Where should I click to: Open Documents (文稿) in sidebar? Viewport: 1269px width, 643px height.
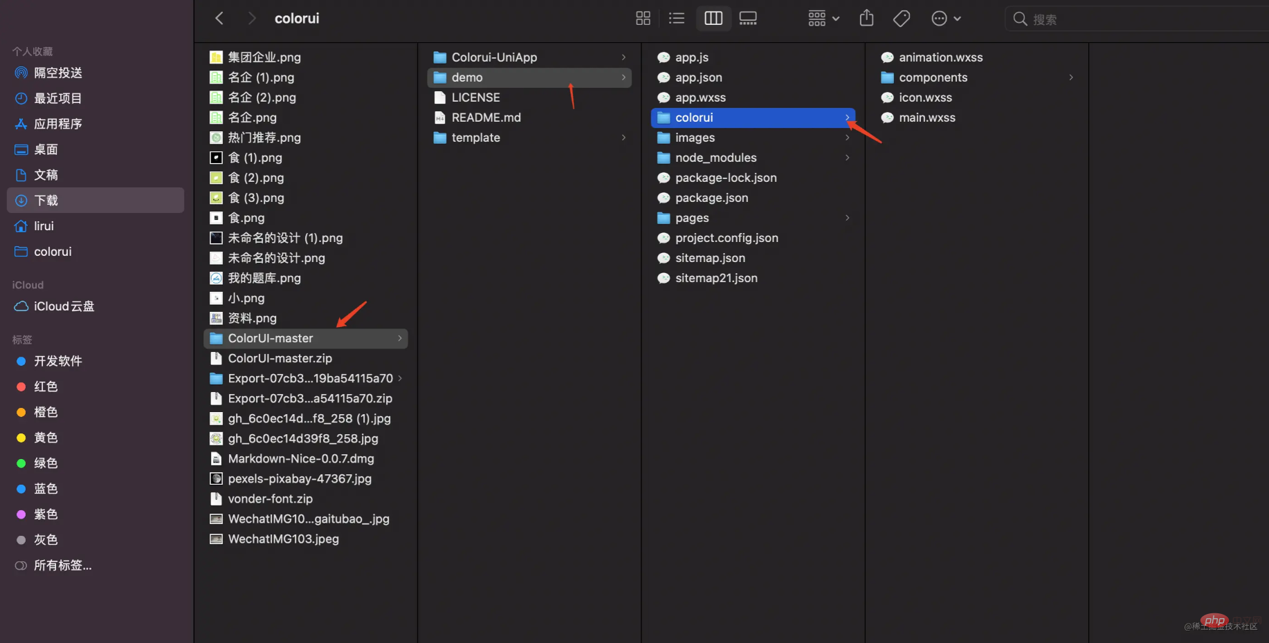95,175
